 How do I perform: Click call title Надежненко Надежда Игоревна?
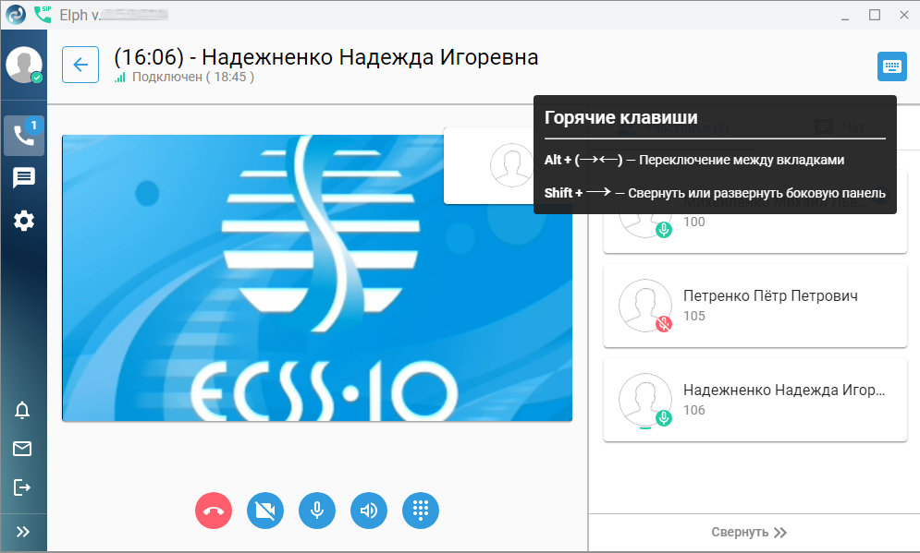(370, 57)
